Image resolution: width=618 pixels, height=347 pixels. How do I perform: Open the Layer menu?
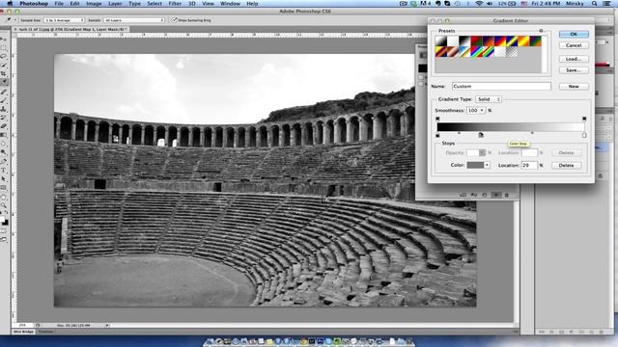point(115,4)
